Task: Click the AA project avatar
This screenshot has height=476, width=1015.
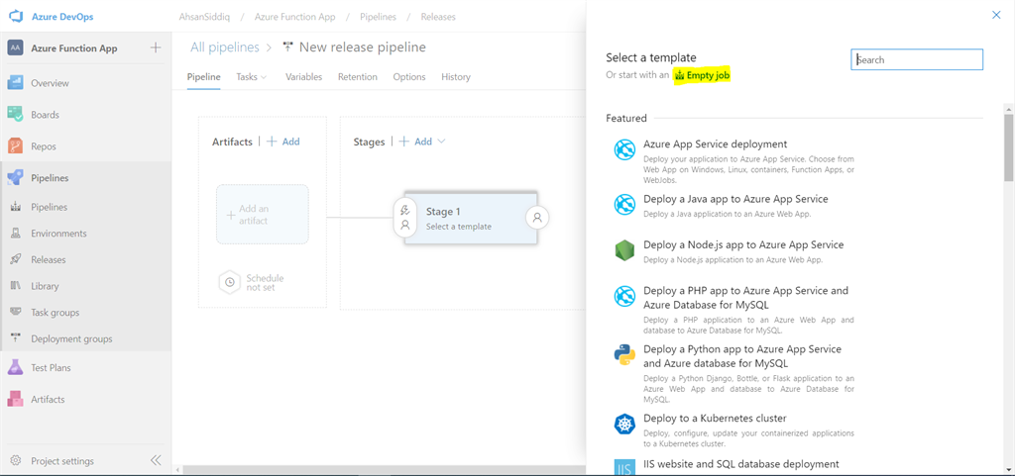Action: click(16, 48)
